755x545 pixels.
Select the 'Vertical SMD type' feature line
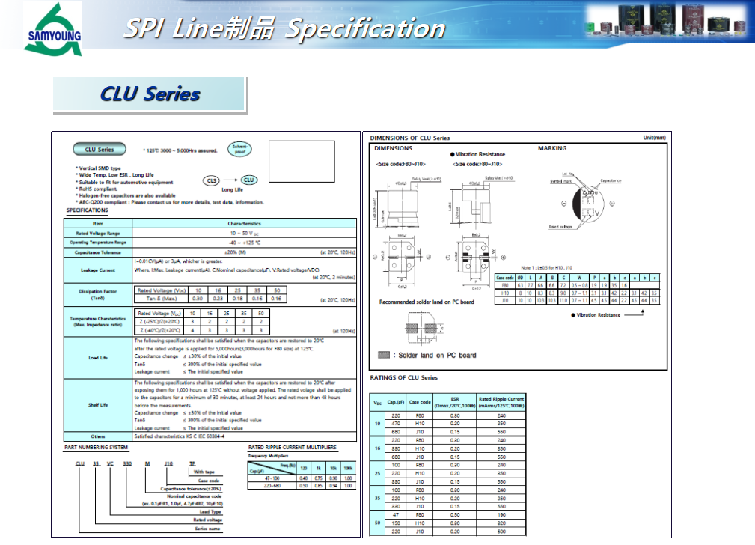(98, 168)
